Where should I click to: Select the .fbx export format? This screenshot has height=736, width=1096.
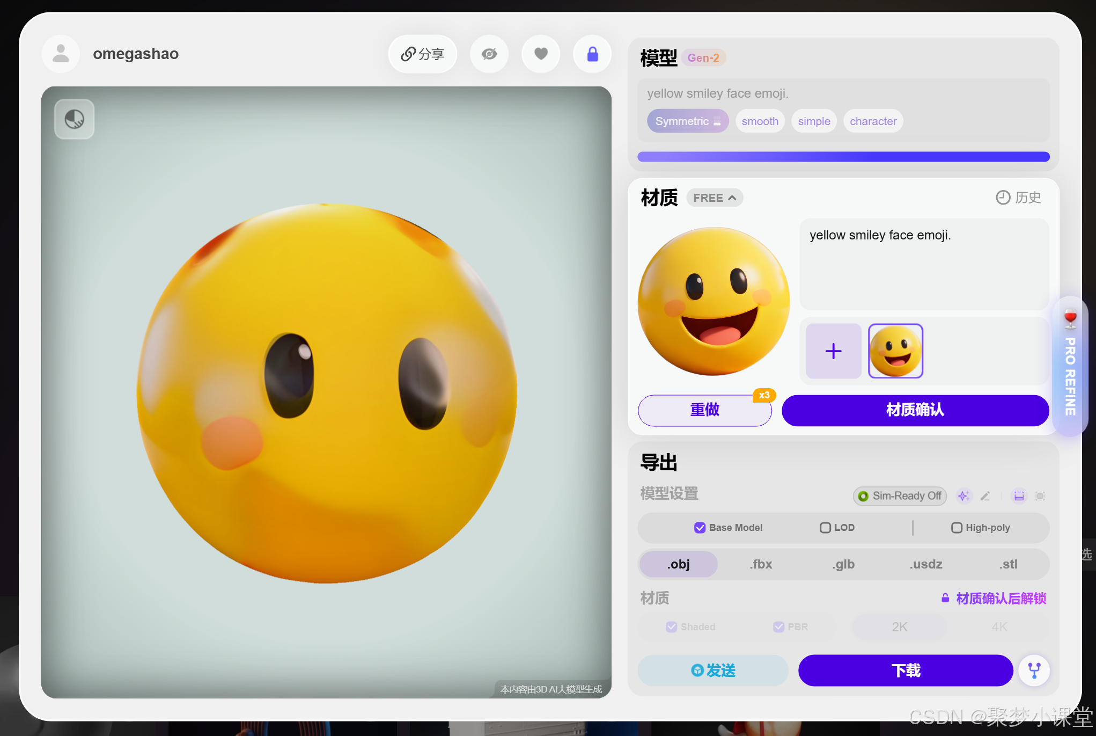(761, 564)
